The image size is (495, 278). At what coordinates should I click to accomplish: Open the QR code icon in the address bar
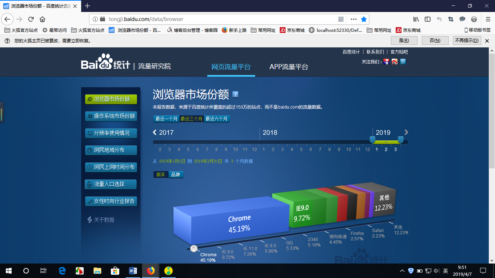tap(341, 19)
